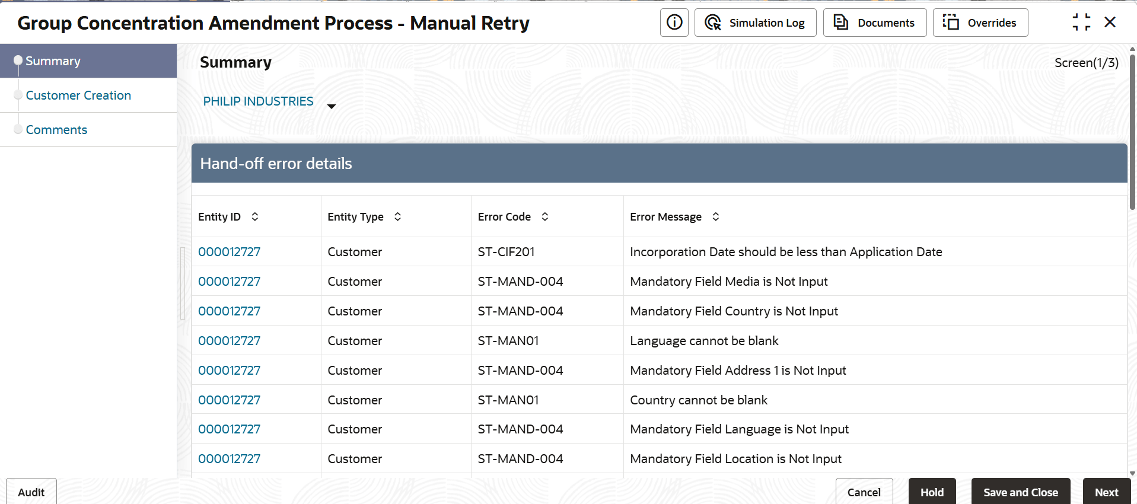The image size is (1137, 504).
Task: Sort table by Entity ID column
Action: tap(255, 217)
